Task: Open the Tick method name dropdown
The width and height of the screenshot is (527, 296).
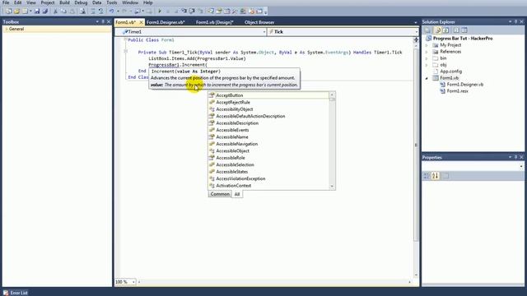Action: click(x=417, y=31)
